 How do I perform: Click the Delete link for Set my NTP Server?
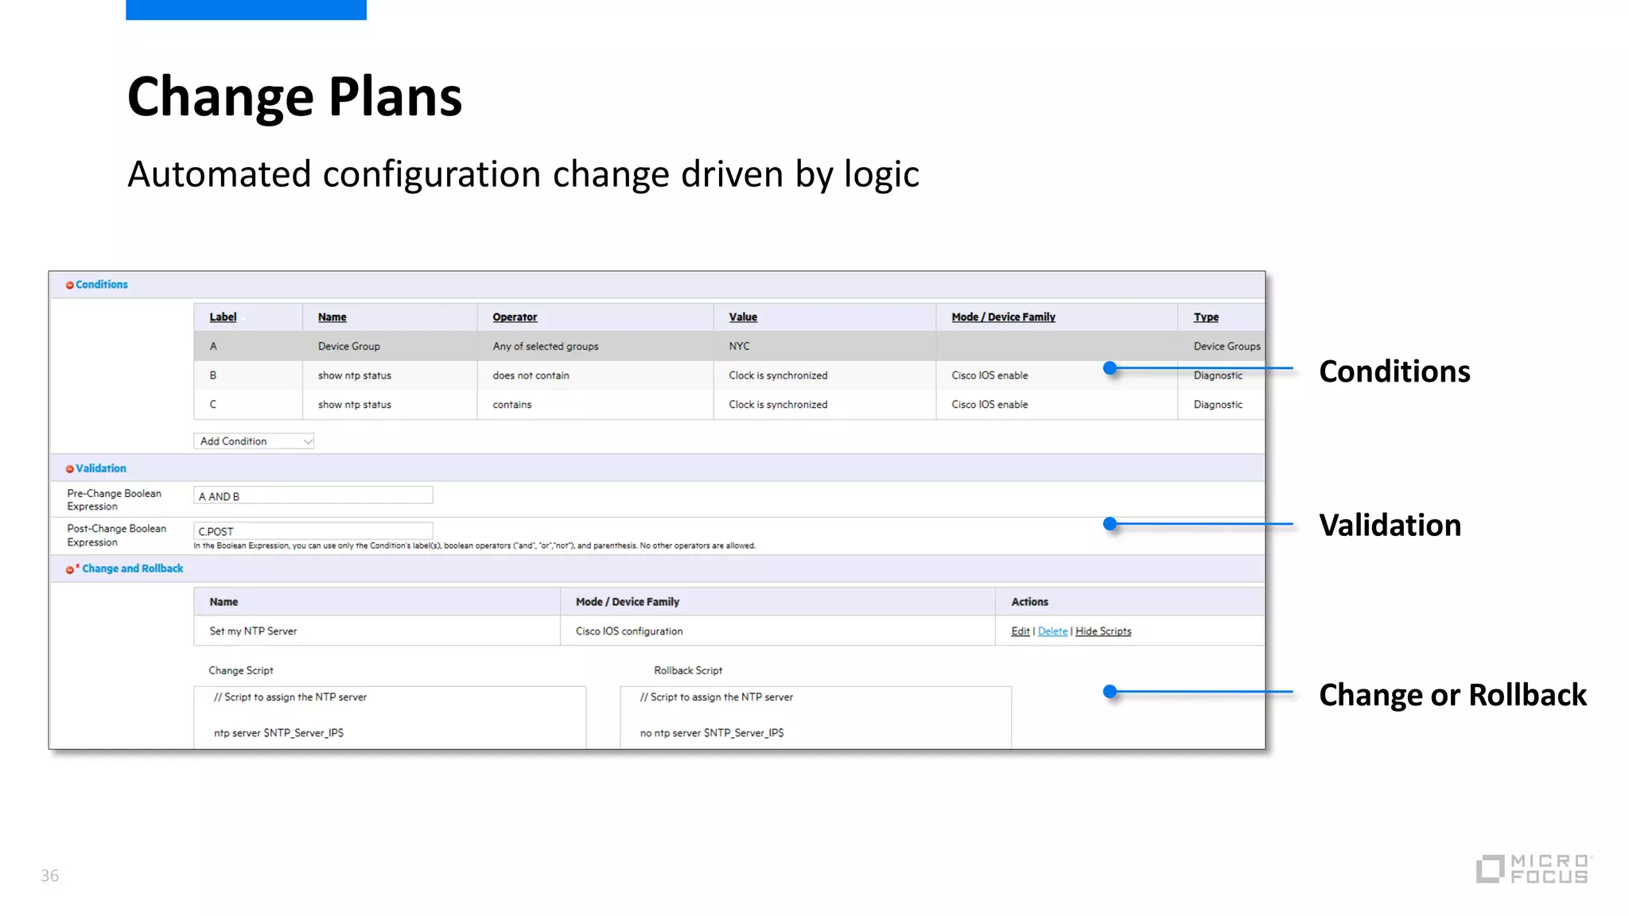(x=1052, y=631)
